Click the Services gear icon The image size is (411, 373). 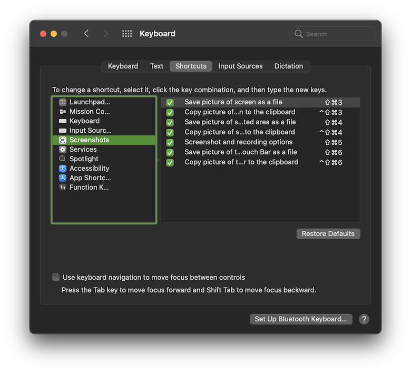(62, 150)
